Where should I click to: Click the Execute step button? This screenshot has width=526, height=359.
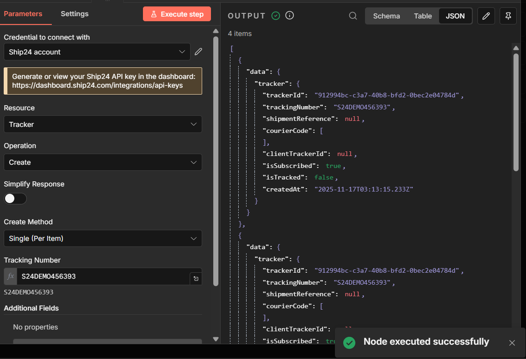(177, 14)
